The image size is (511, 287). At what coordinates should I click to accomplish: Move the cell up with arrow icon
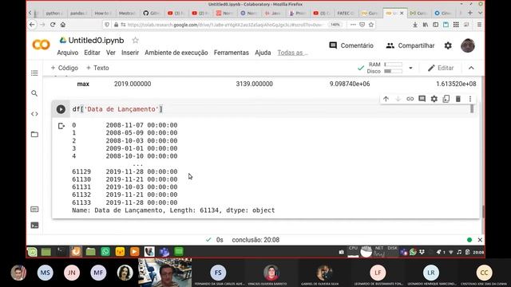tap(386, 99)
